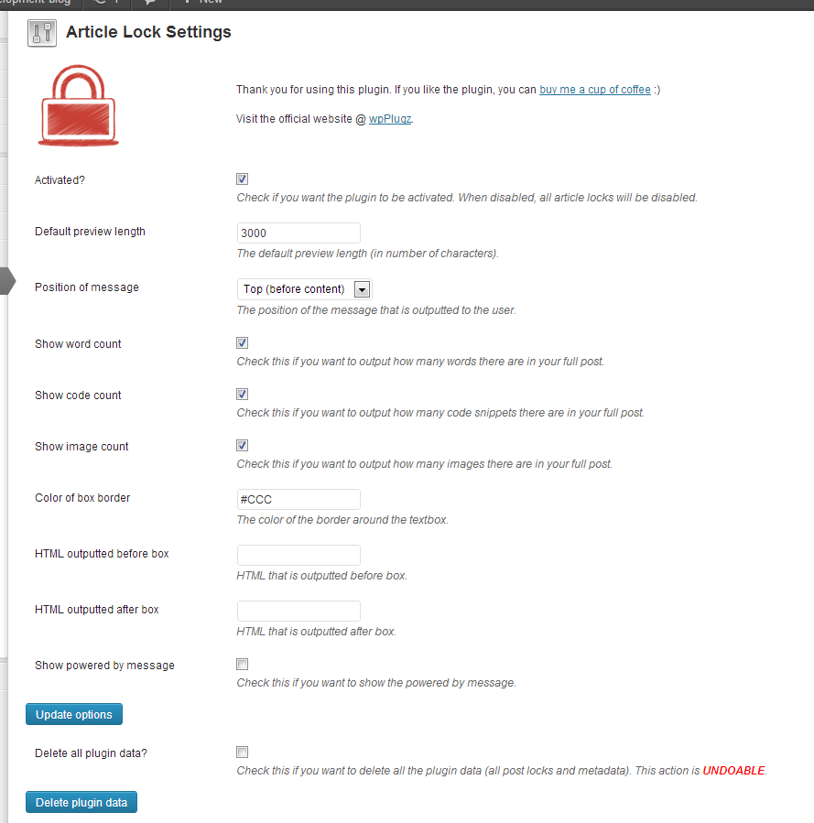Click the Article Lock Settings header icon
The width and height of the screenshot is (814, 823).
tap(41, 32)
